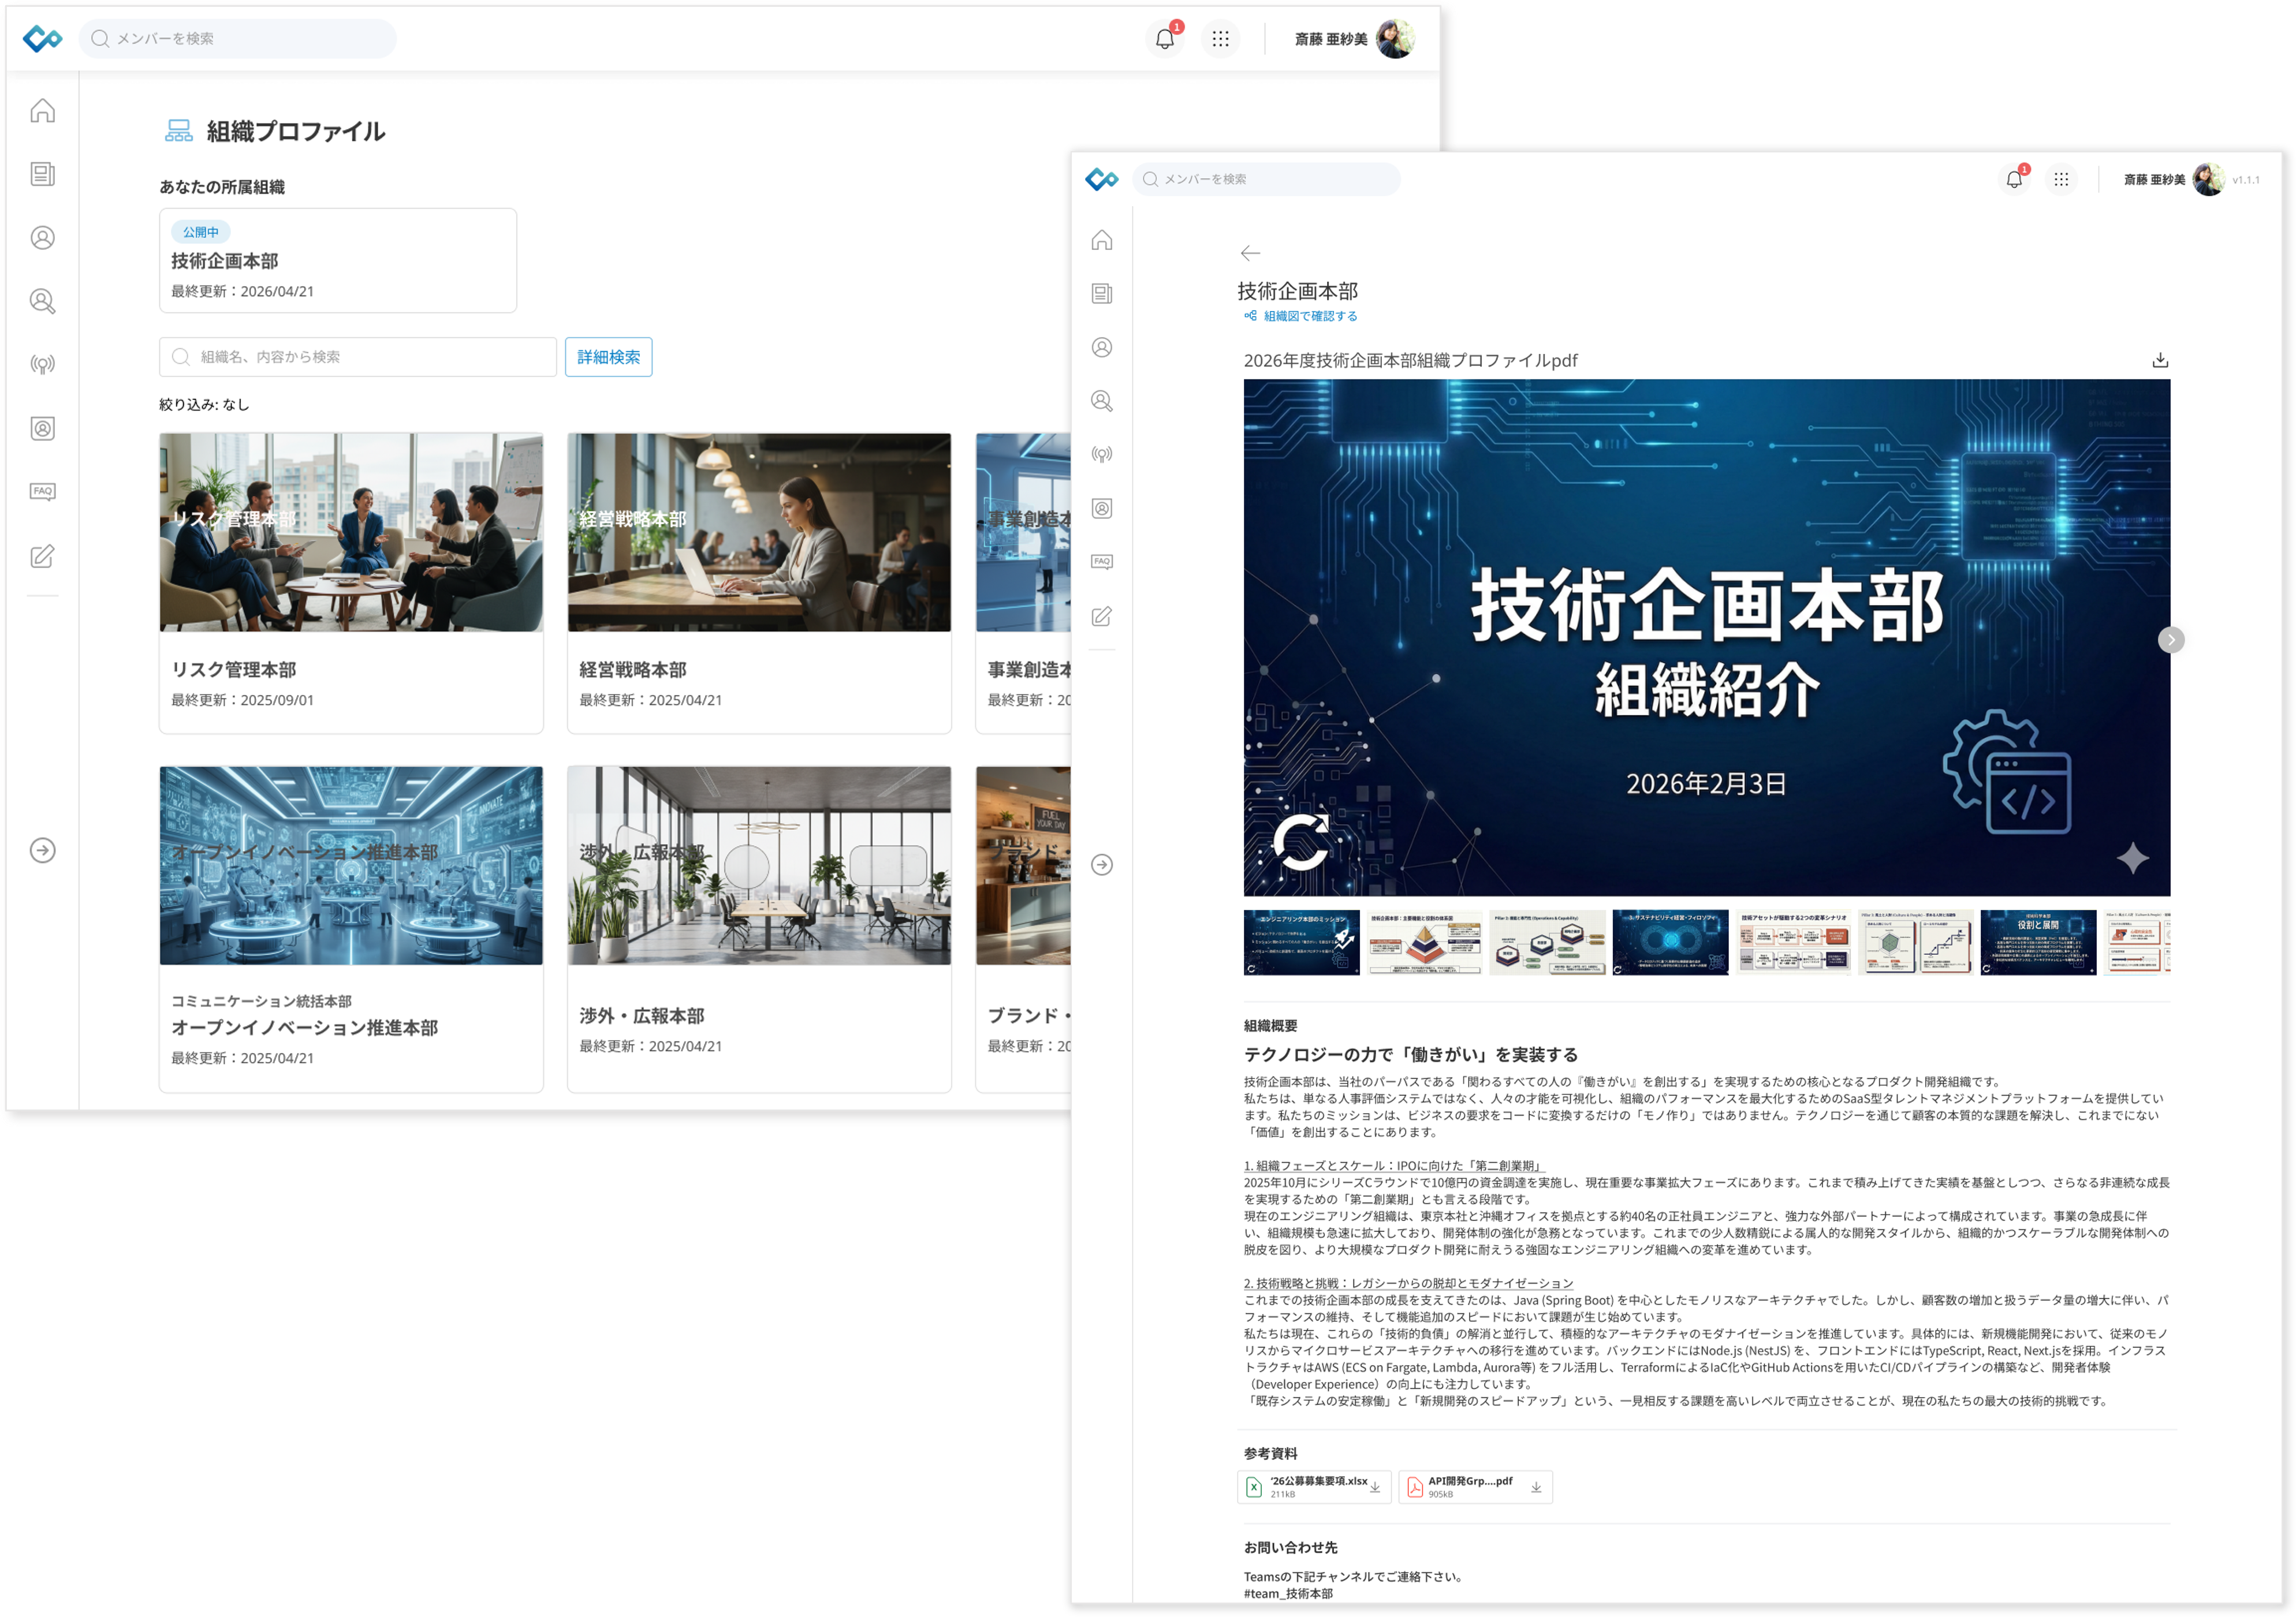Click the FAQ icon in left sidebar
This screenshot has width=2296, height=1617.
point(42,491)
